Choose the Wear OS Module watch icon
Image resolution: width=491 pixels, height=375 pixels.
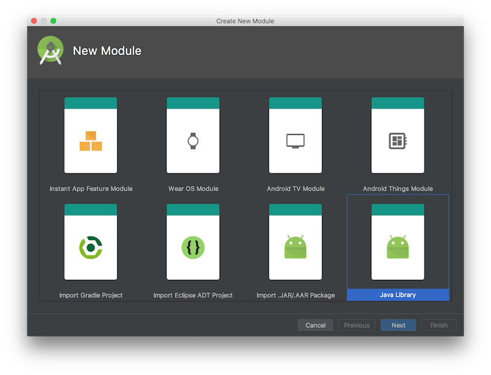[193, 141]
